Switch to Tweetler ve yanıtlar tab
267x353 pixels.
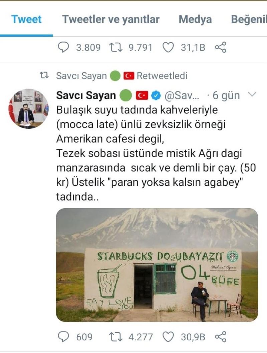(111, 19)
